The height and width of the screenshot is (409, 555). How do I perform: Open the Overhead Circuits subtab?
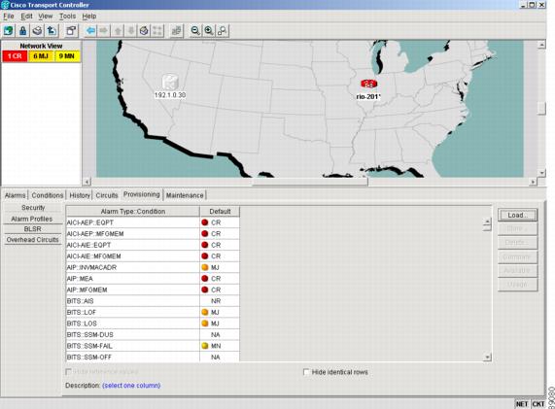tap(33, 240)
